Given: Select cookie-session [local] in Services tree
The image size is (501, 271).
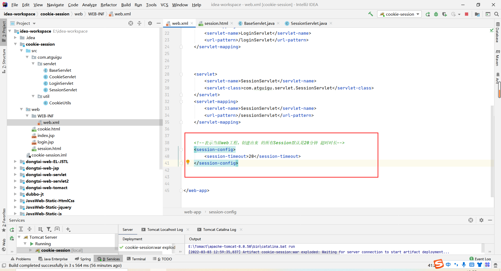Looking at the screenshot, I should [62, 250].
